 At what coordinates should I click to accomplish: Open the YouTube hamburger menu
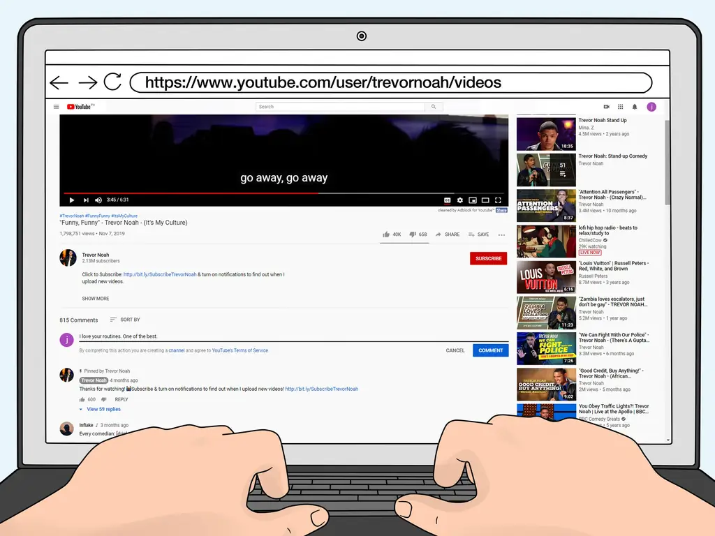coord(56,107)
